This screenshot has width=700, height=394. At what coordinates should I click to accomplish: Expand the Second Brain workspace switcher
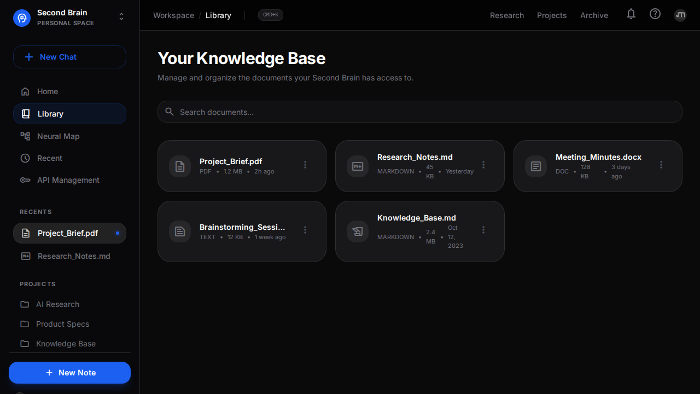coord(121,17)
